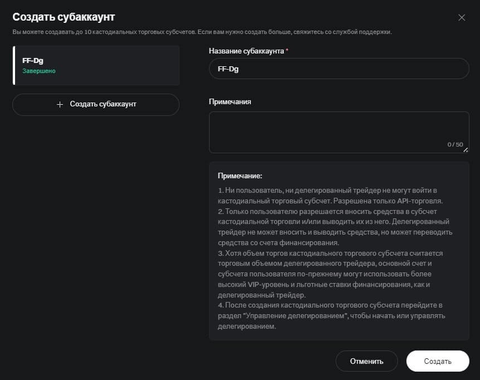Close the create subaccount dialog

click(462, 17)
